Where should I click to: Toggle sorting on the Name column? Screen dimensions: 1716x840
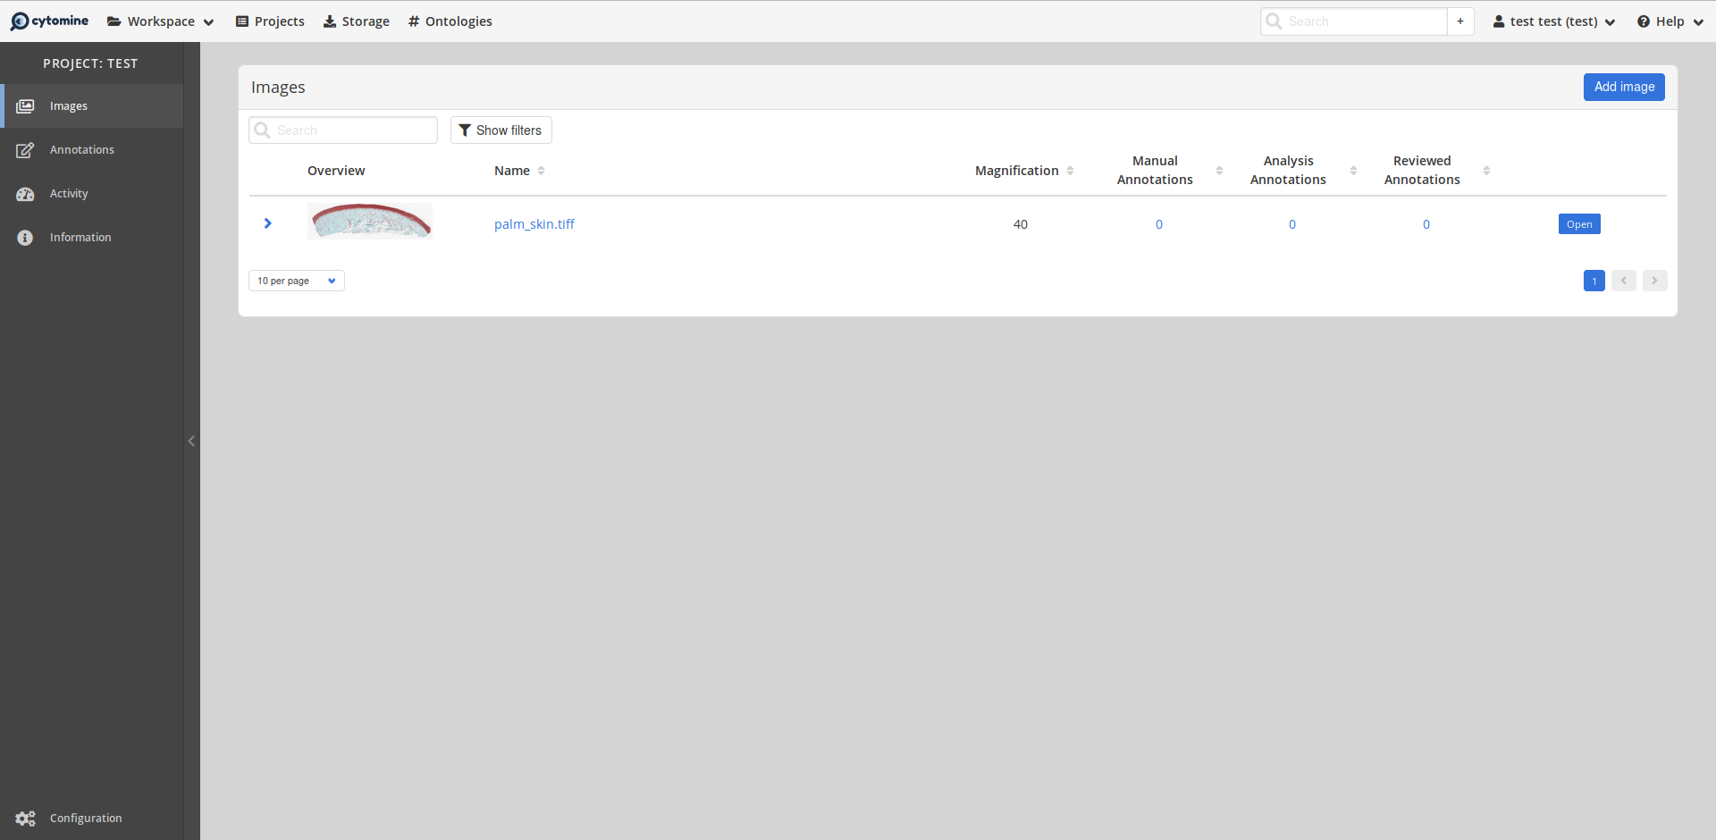tap(541, 171)
